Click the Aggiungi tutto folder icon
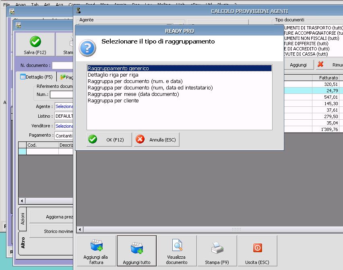Screen dimensions: 343x270 click(x=137, y=248)
